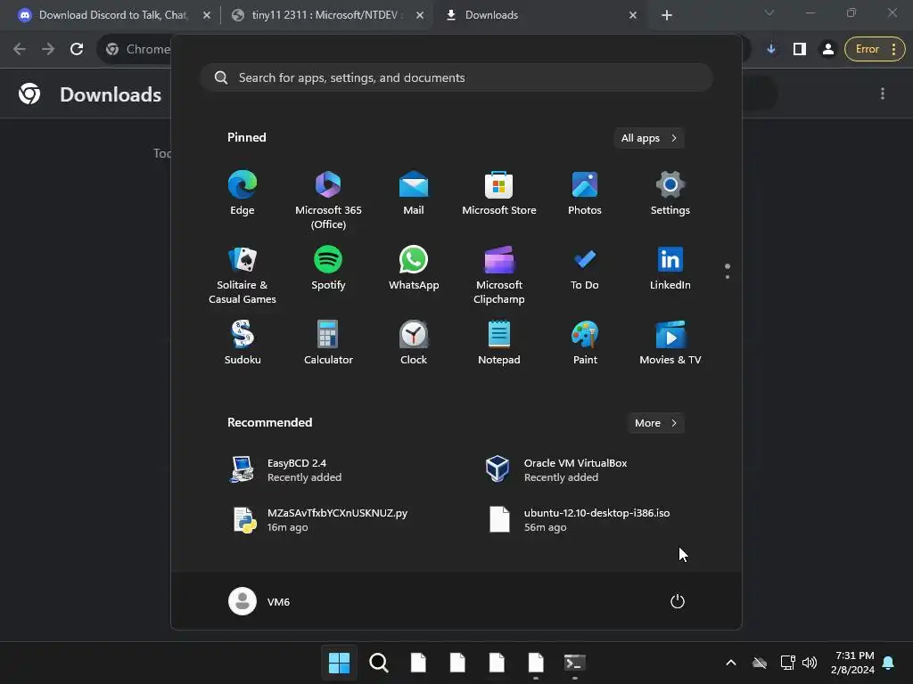Launch the Photos app
This screenshot has height=684, width=913.
coord(585,193)
